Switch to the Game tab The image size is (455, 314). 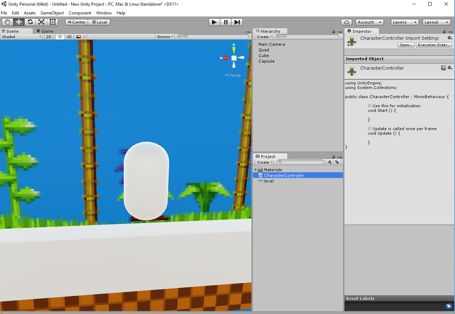(45, 31)
